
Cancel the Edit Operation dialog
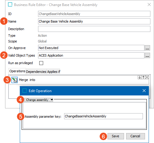[x=135, y=136]
